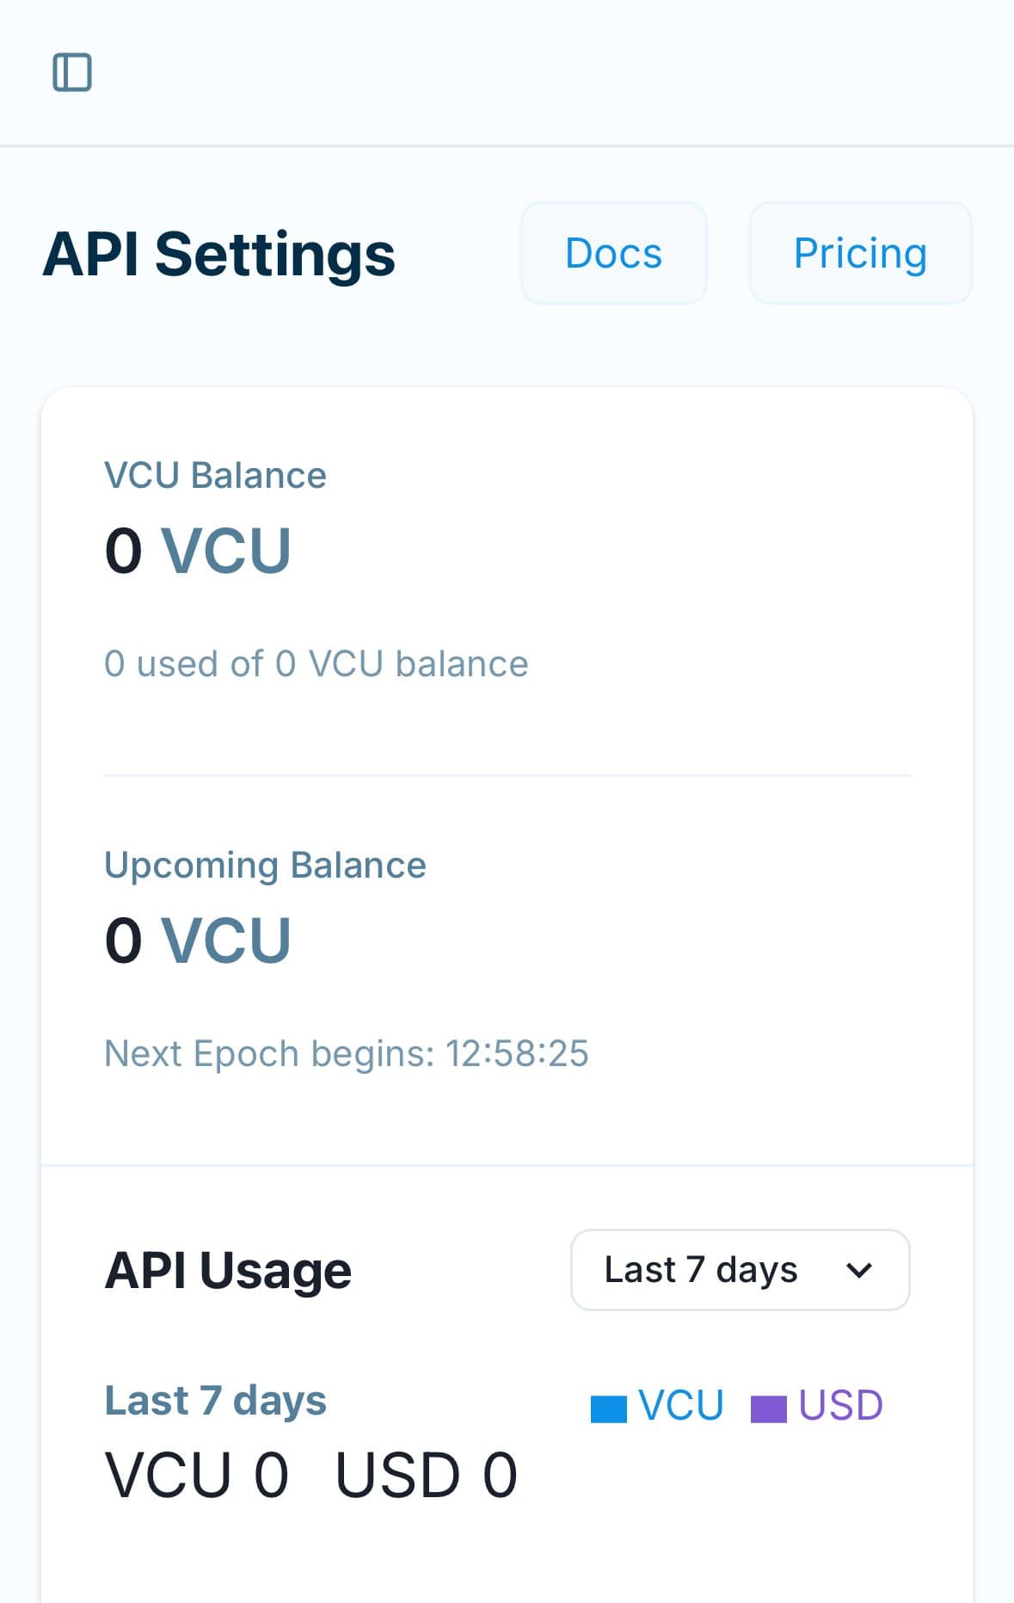Click the 0 VCU current balance value
This screenshot has height=1603, width=1014.
(197, 551)
